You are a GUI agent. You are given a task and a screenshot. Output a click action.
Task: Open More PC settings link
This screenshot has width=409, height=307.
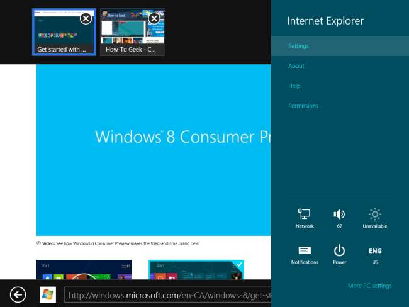(369, 286)
